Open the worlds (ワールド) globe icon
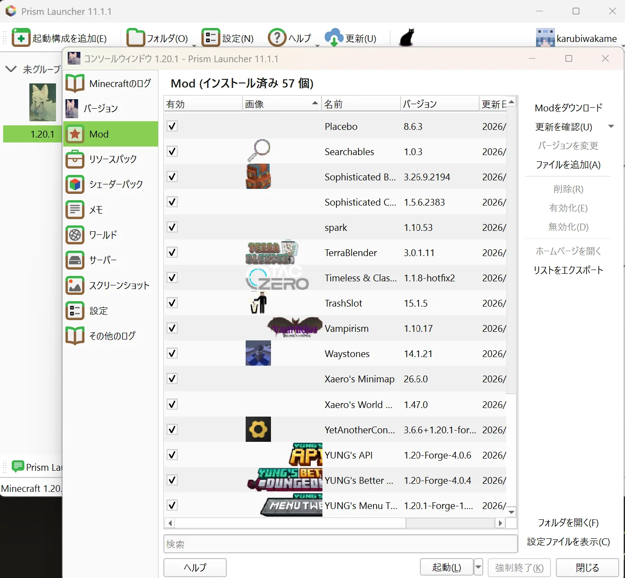The image size is (625, 578). pos(75,235)
